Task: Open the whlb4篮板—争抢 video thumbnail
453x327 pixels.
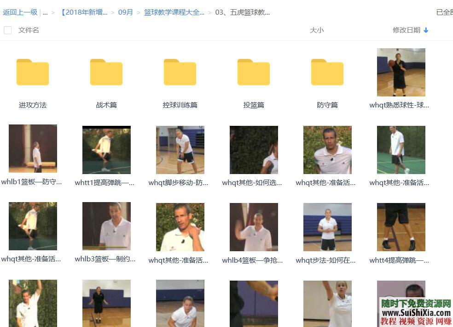Action: click(254, 226)
